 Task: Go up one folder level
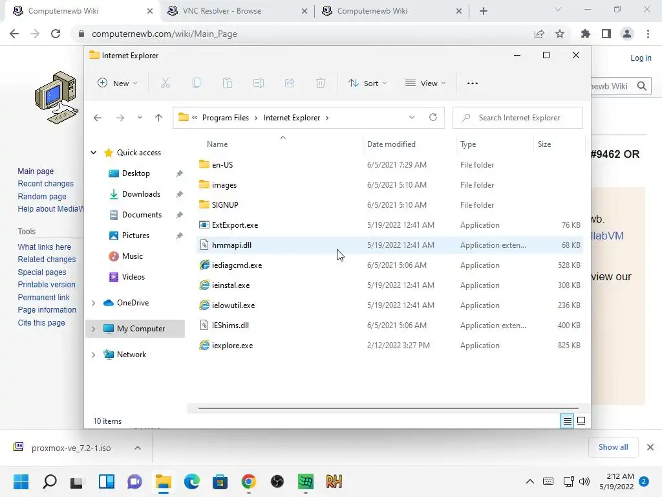pos(158,118)
